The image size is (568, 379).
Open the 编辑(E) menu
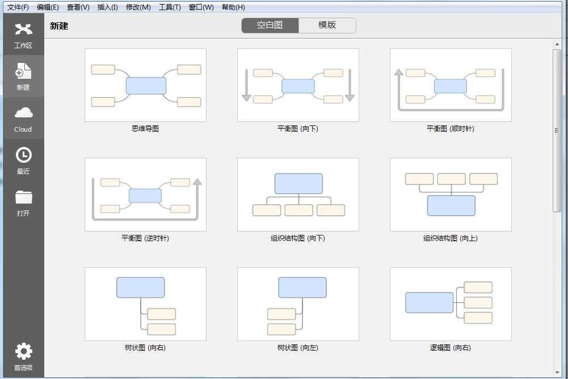point(48,7)
